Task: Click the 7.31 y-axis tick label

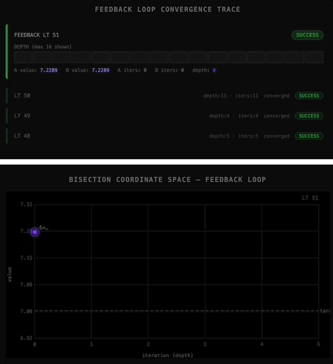Action: coord(26,204)
